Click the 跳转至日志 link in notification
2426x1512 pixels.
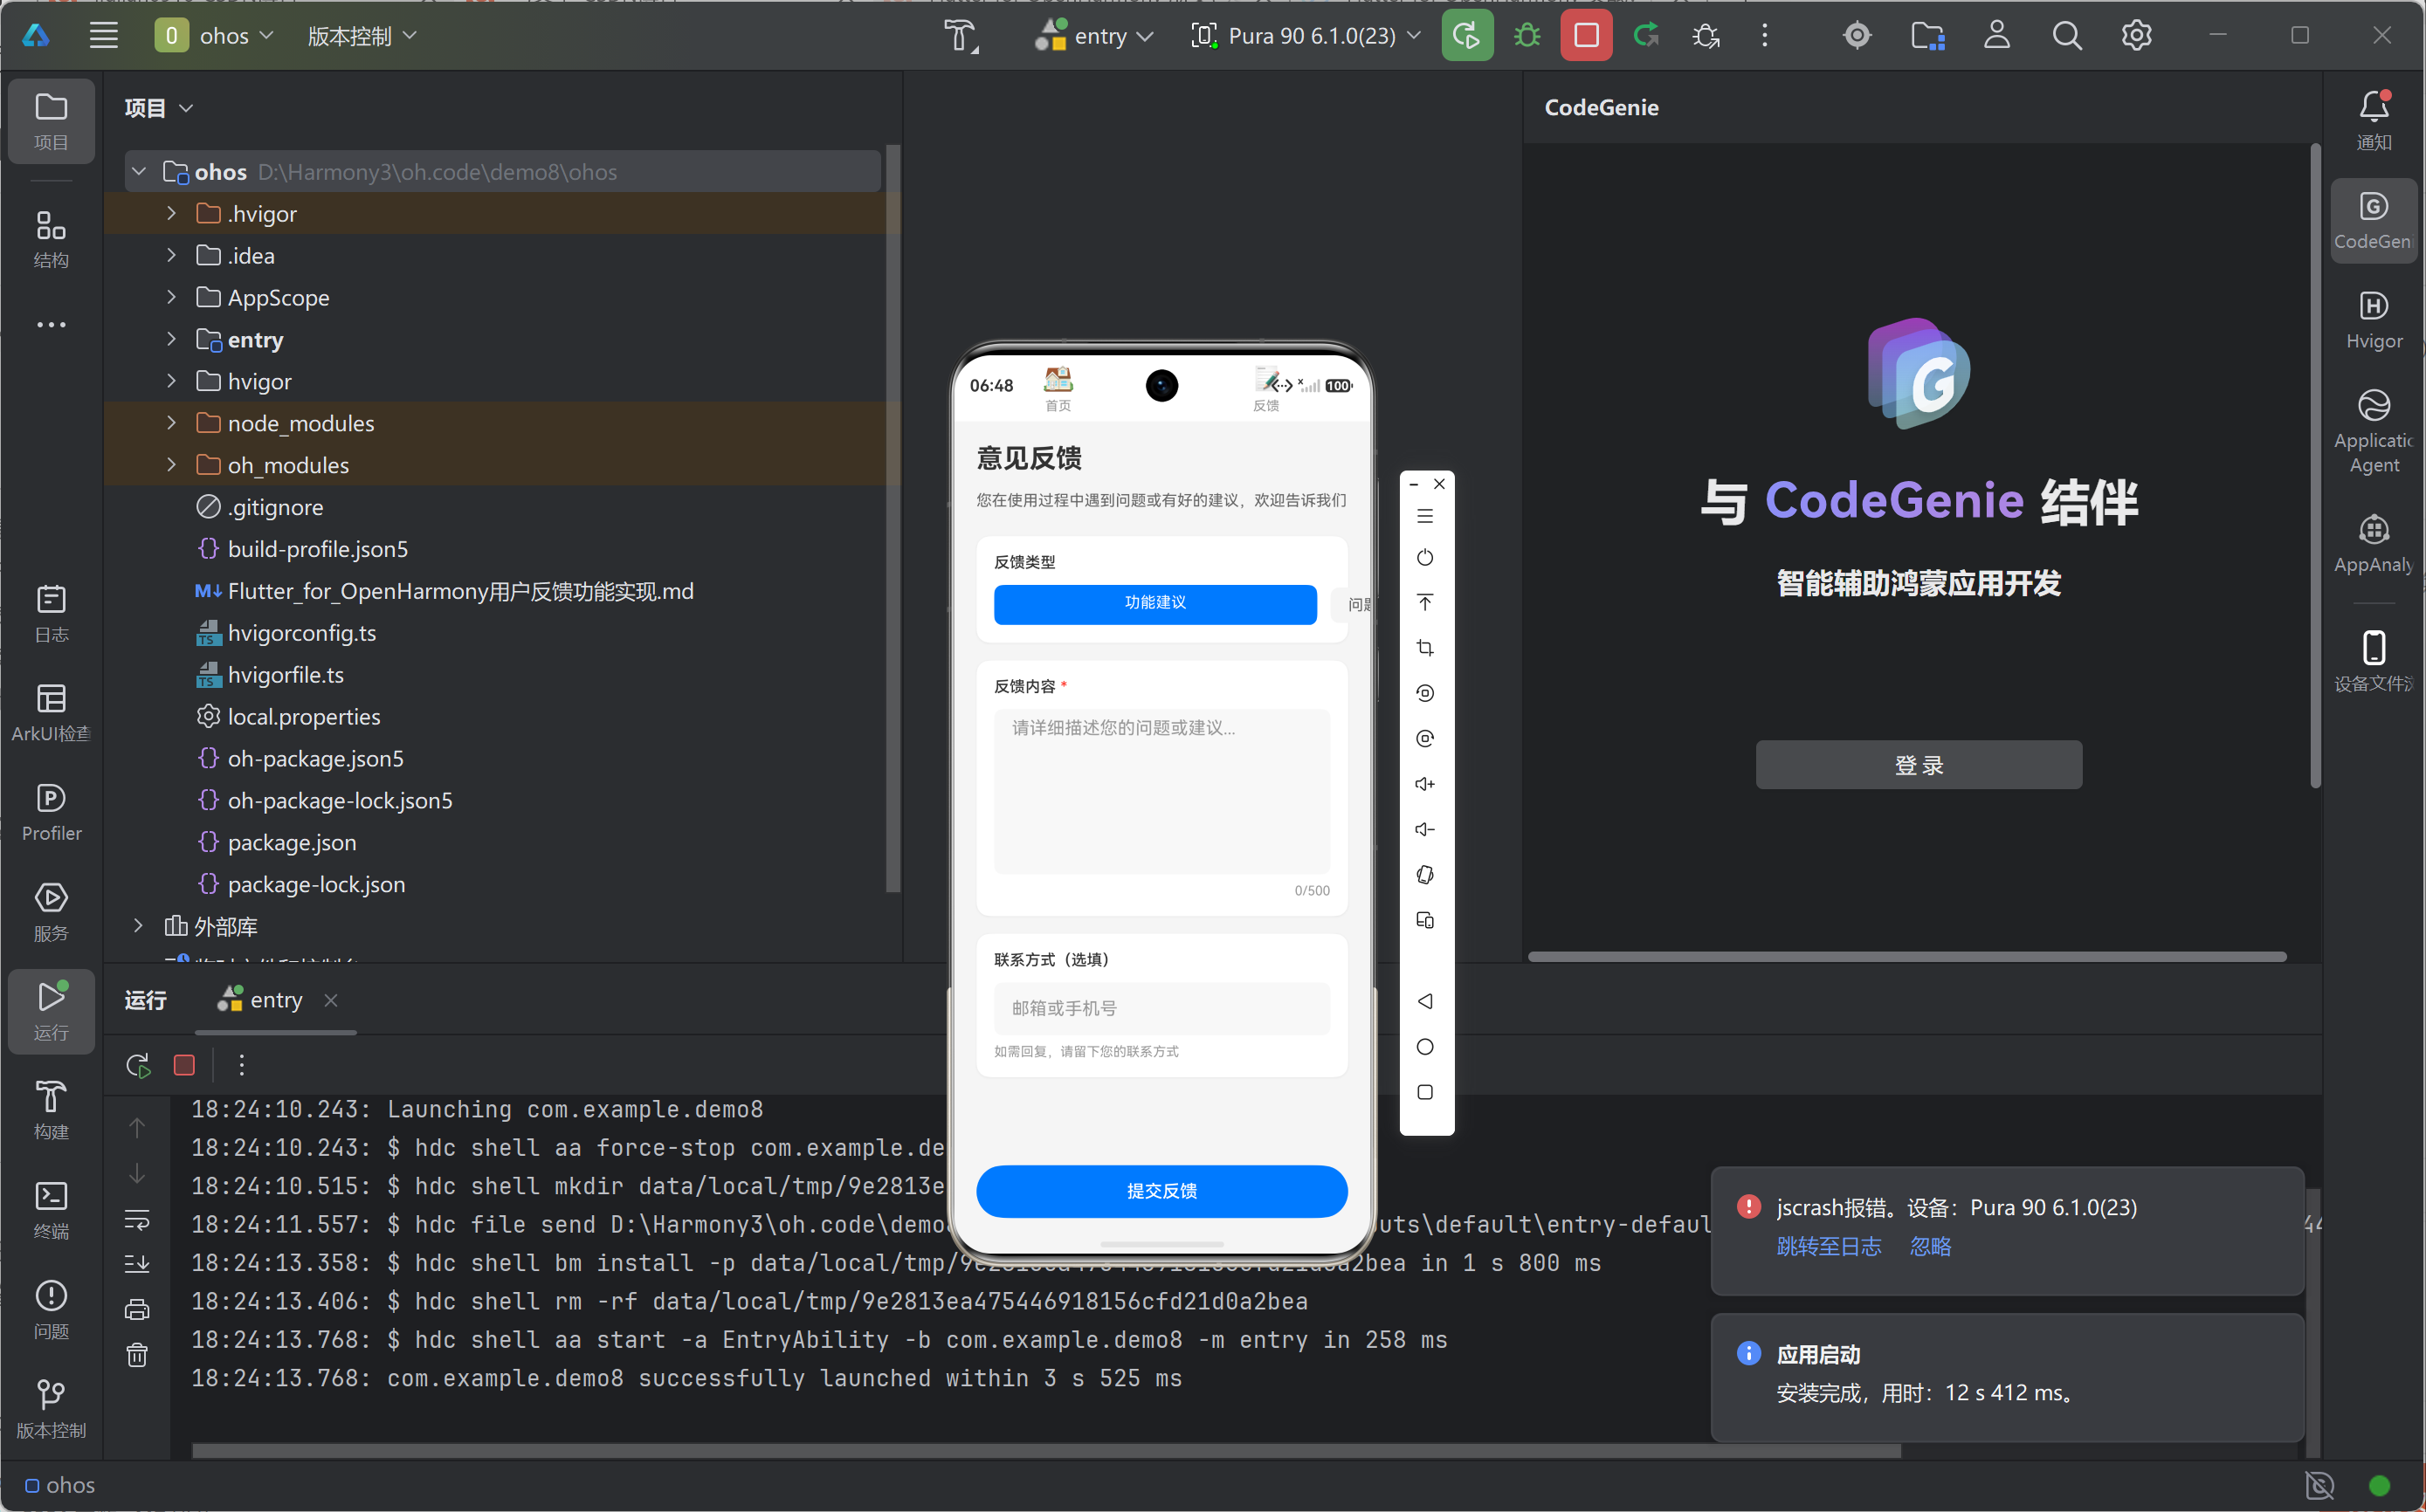click(1828, 1246)
